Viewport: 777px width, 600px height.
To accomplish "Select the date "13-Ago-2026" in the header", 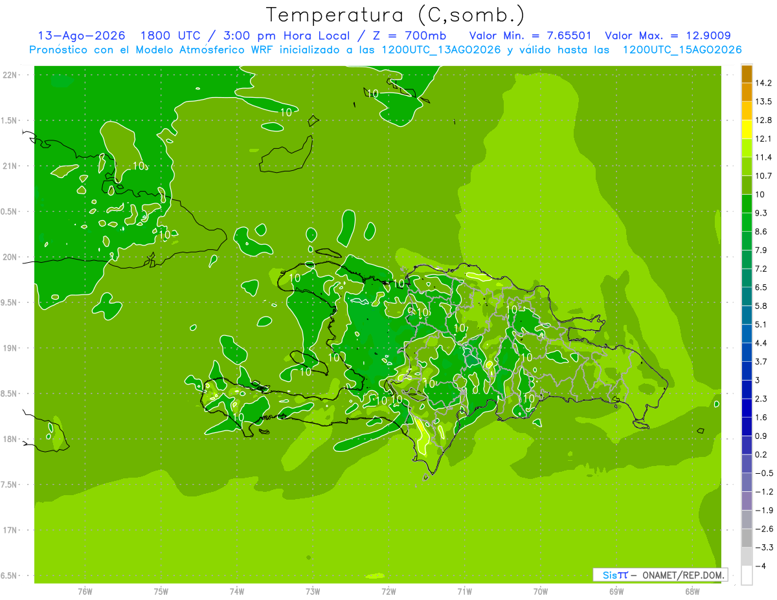I will point(81,36).
